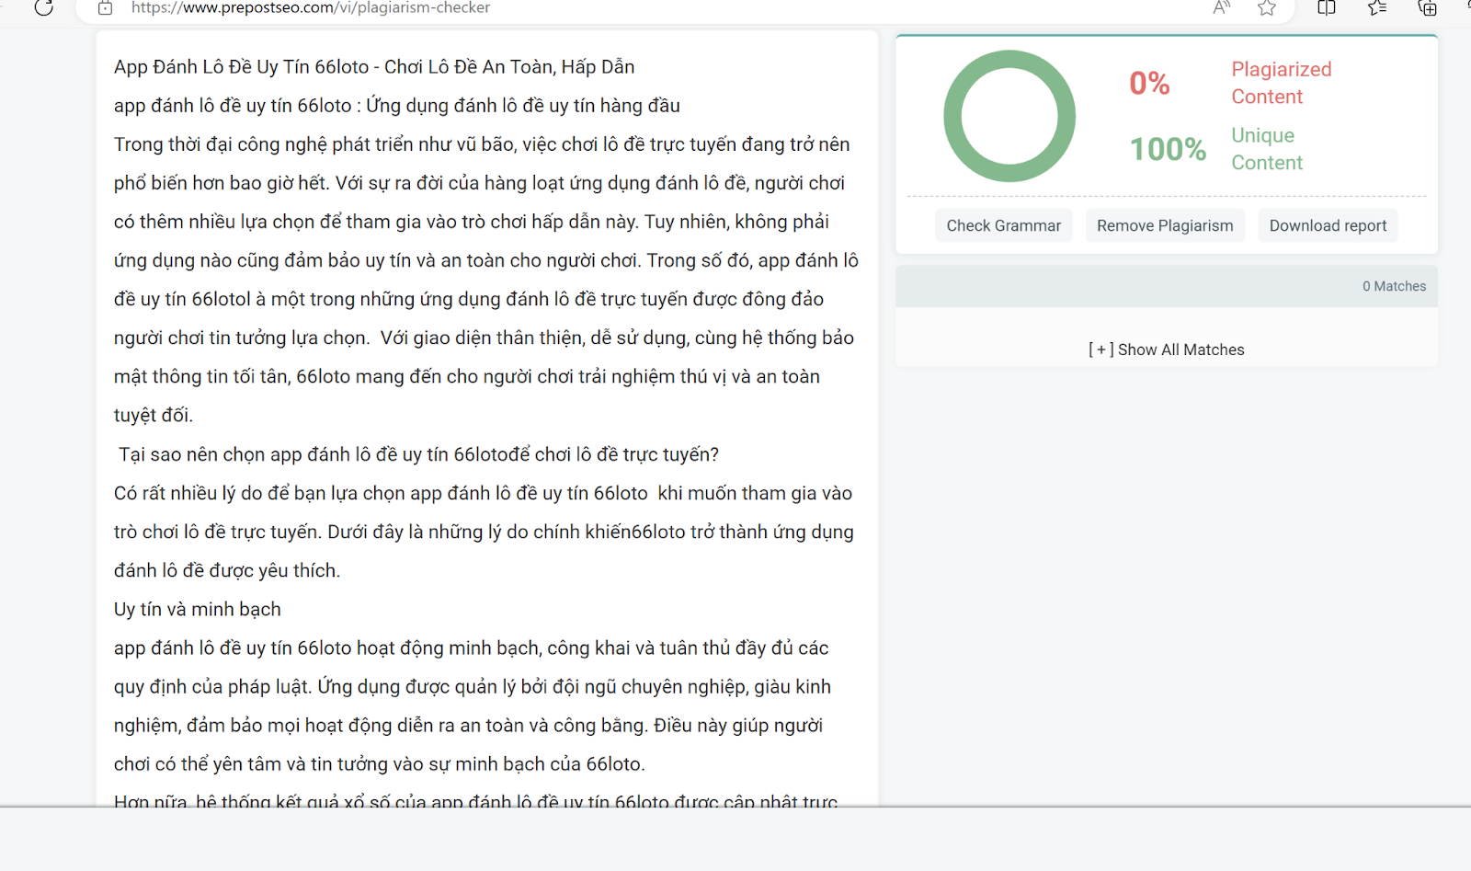
Task: Click sentence starting 'Trong thời đại công nghệ'
Action: (482, 144)
